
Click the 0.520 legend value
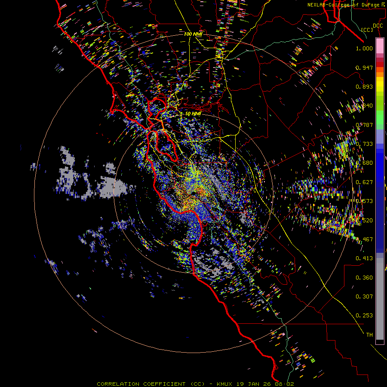(364, 221)
